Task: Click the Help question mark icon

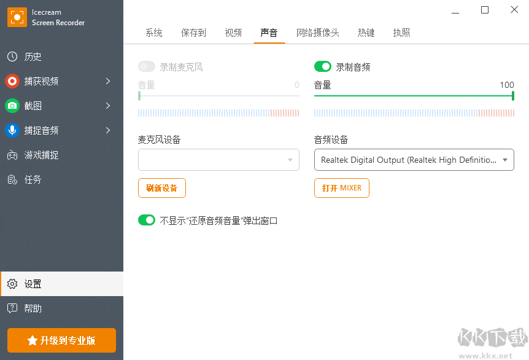Action: 12,308
